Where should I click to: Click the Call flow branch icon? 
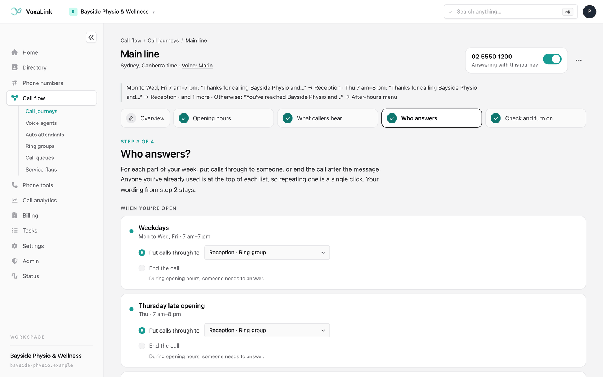(15, 98)
